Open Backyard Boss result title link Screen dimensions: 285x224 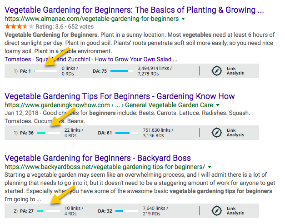[x=97, y=158]
